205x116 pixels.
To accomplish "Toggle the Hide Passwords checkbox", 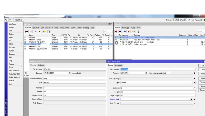I will 189,20.
